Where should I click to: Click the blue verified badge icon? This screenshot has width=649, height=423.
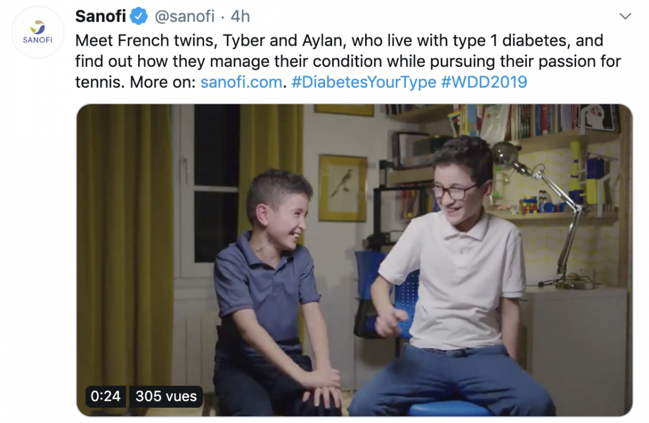[139, 16]
